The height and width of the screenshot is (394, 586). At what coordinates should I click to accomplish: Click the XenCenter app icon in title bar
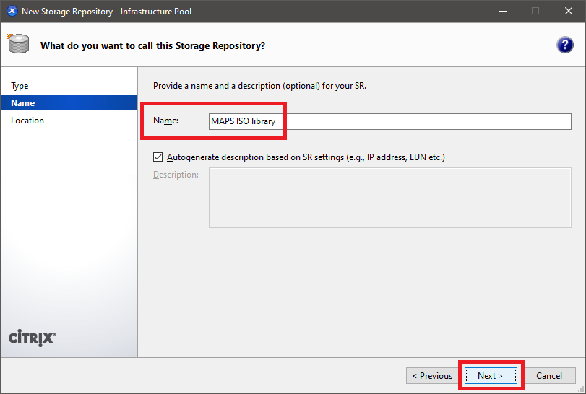point(12,12)
